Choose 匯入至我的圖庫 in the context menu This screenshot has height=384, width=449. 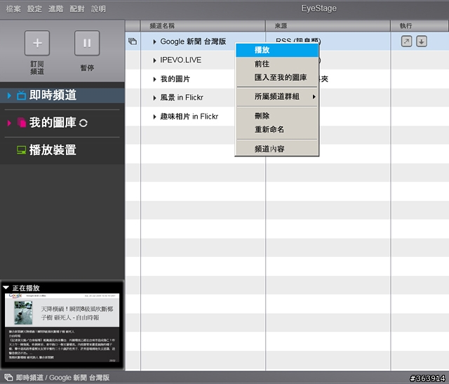(277, 77)
